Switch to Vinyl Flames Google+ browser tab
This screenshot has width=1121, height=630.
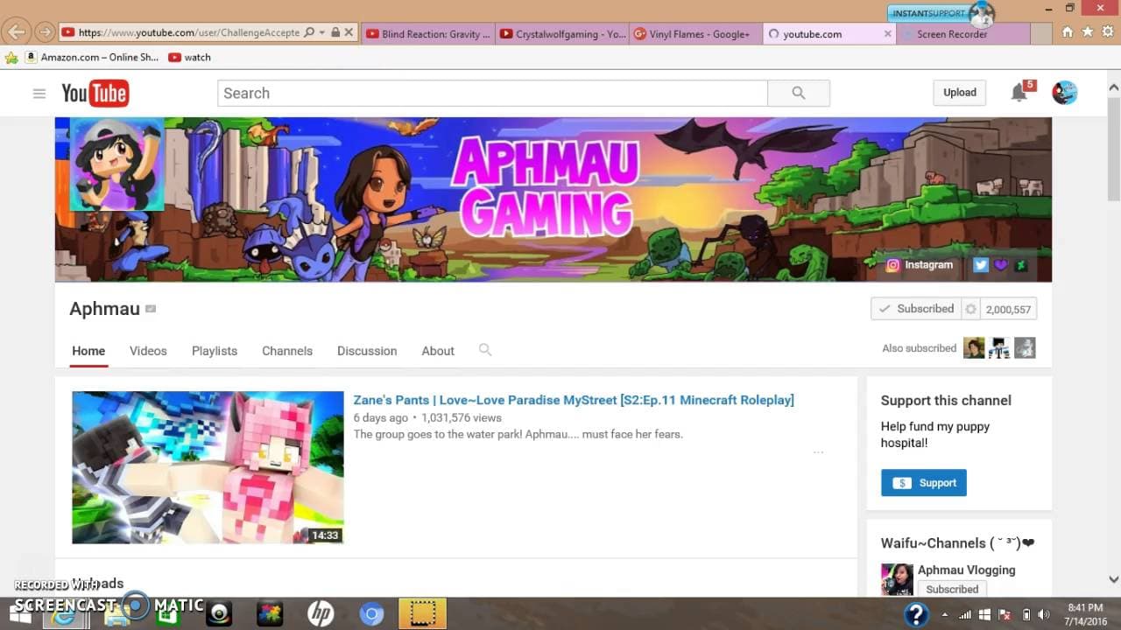tap(695, 34)
